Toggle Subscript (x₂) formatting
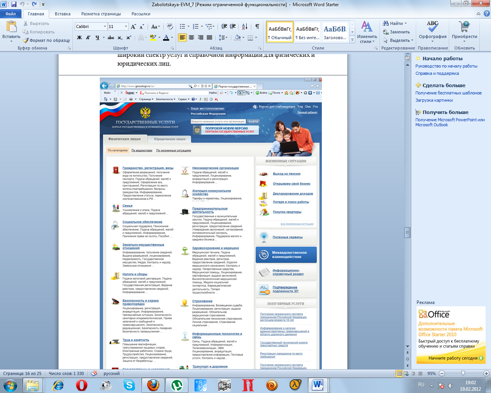Viewport: 491px width, 393px height. pos(120,38)
